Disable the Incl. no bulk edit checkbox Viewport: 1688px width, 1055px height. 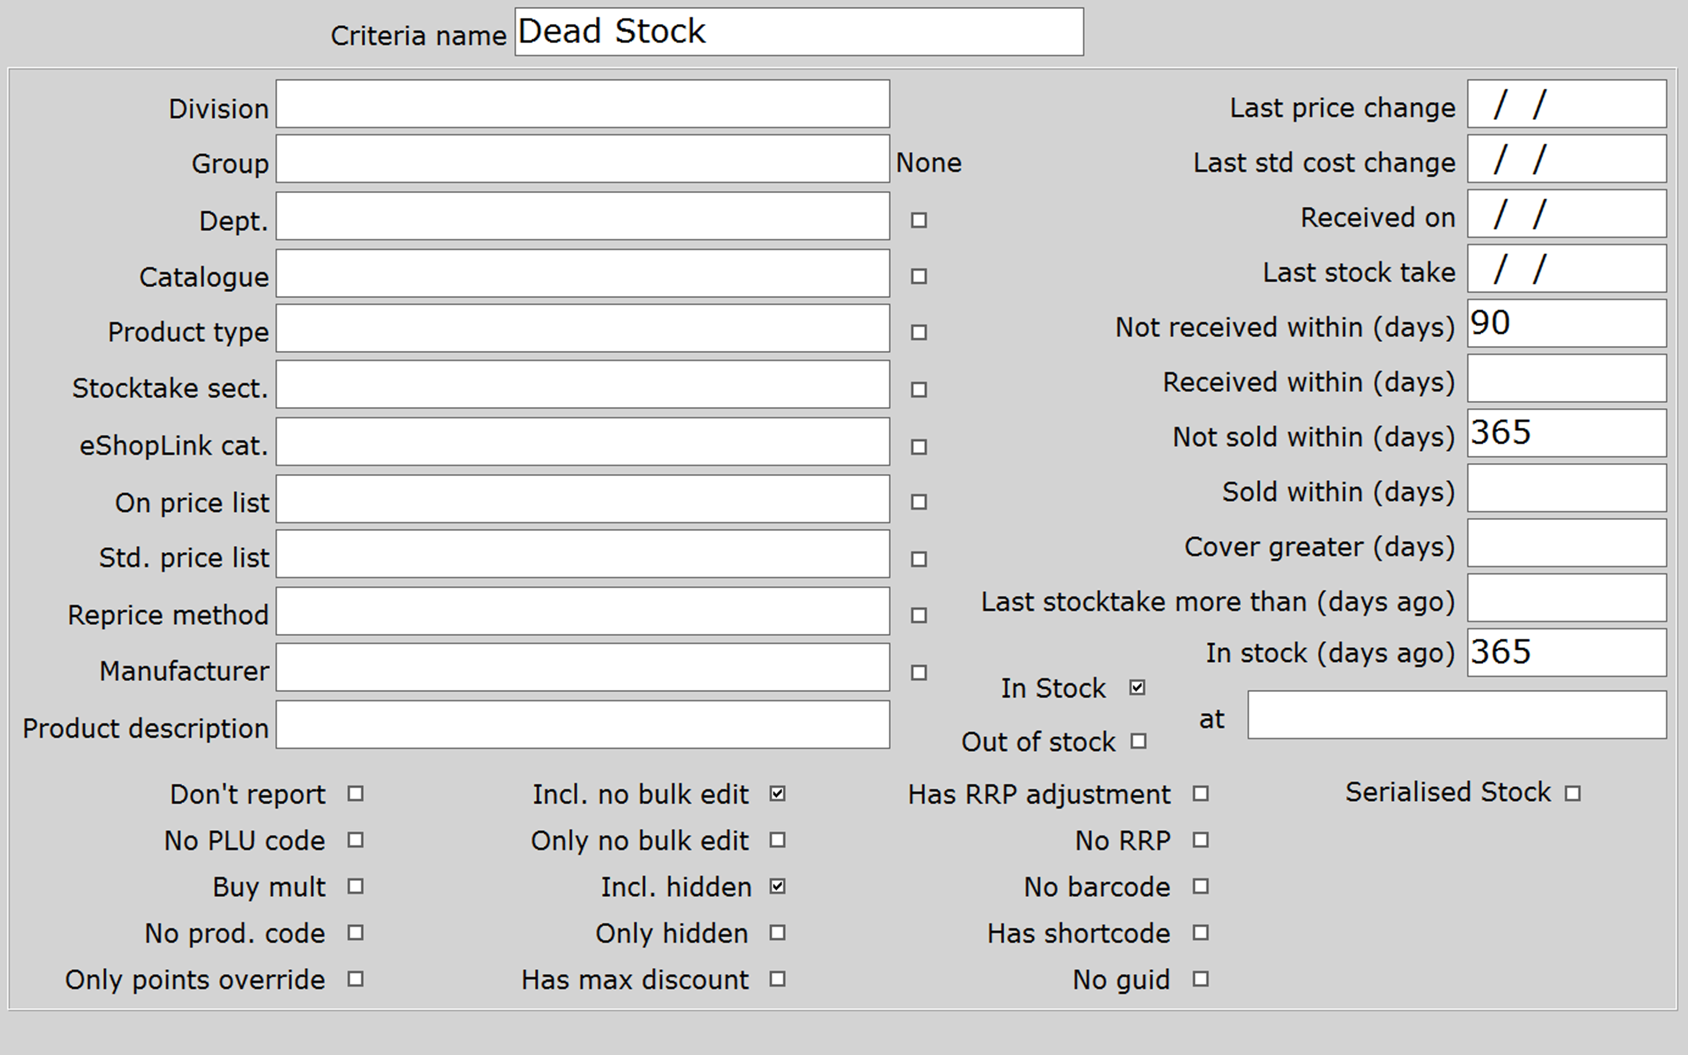(x=776, y=793)
